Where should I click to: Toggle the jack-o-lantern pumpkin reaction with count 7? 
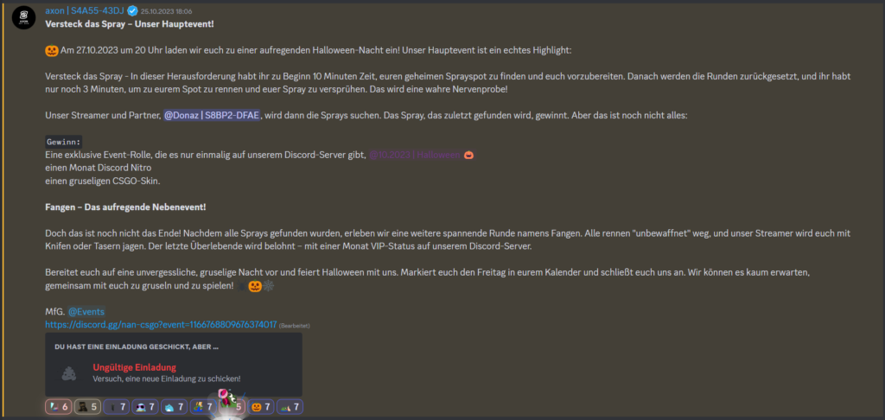pos(260,406)
